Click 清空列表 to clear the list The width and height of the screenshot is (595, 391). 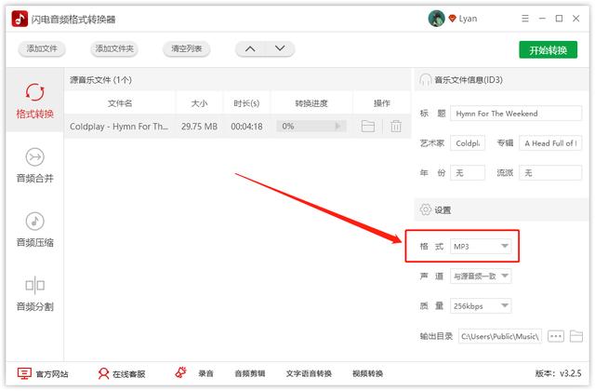point(186,48)
